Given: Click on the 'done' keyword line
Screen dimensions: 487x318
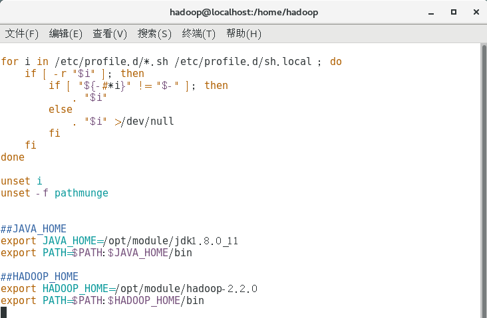Looking at the screenshot, I should (13, 157).
